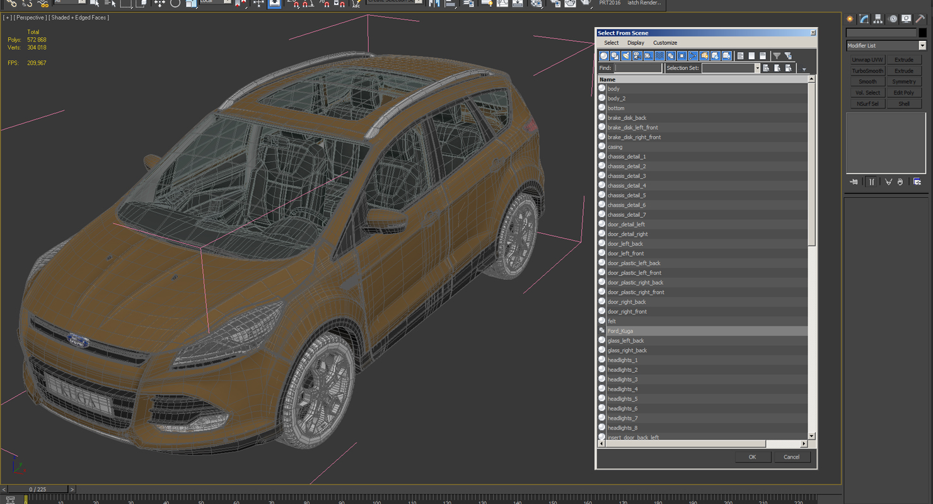This screenshot has width=933, height=504.
Task: Sort list by Name column header
Action: (702, 79)
